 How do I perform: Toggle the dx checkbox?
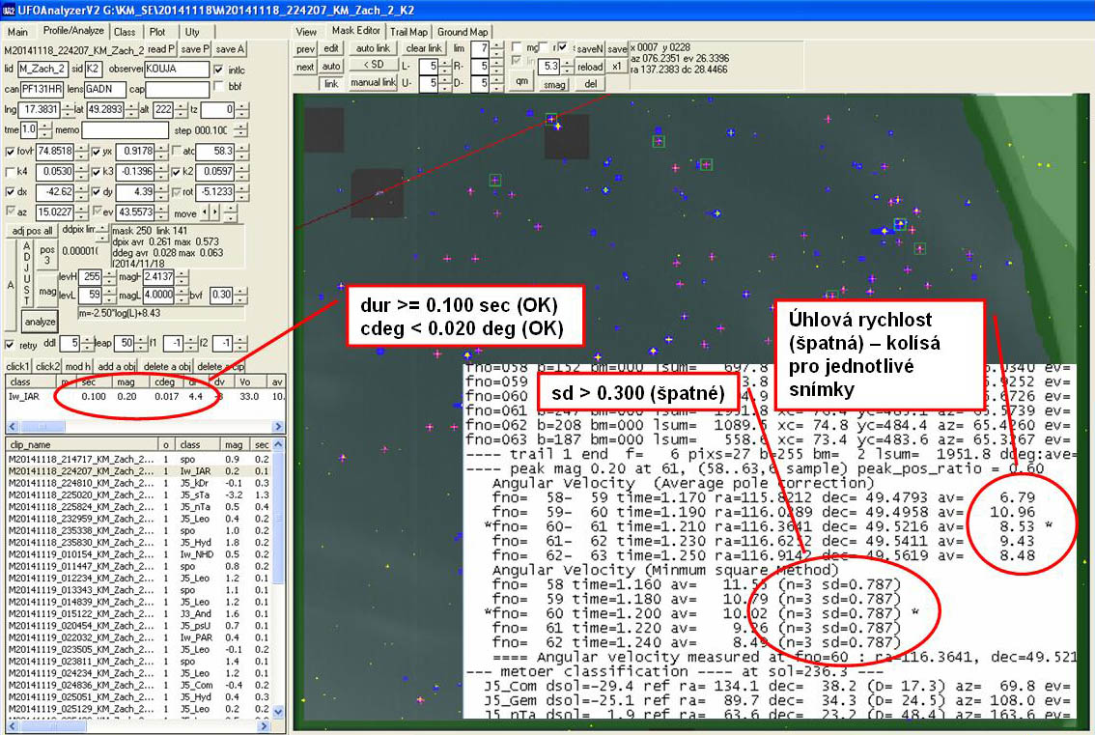tap(10, 192)
